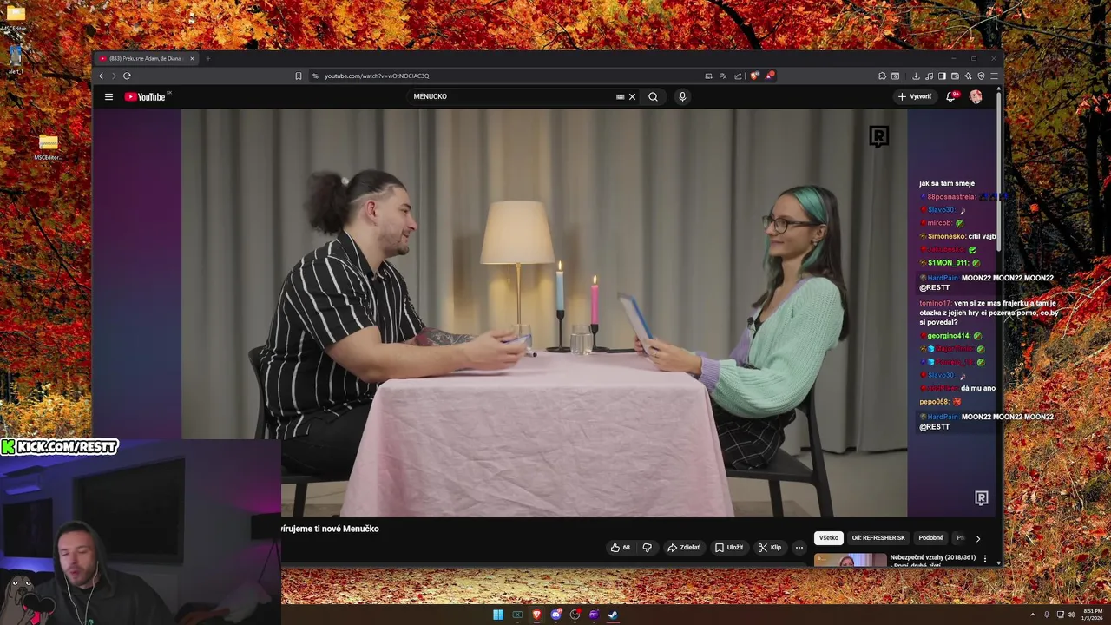
Task: Clear the YouTube search text with X
Action: [632, 96]
